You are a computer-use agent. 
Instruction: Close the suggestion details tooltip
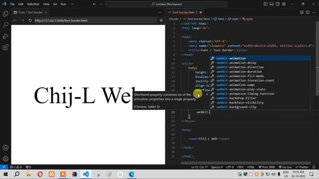click(207, 94)
